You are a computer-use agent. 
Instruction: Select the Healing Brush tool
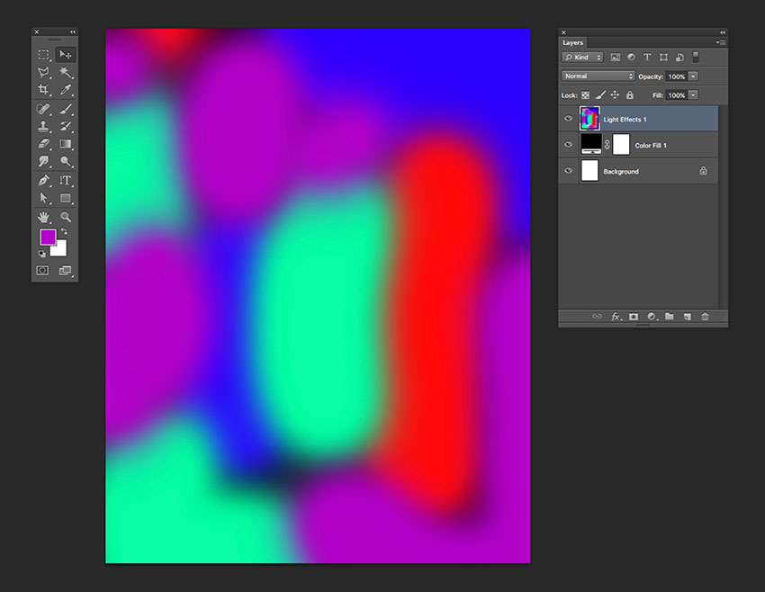(x=43, y=109)
